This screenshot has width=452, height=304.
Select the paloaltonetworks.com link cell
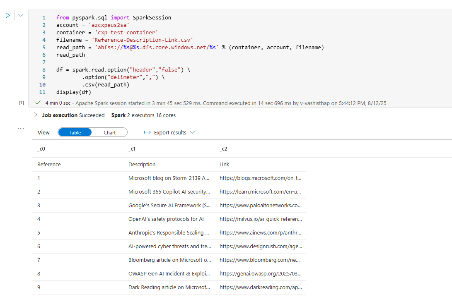[x=261, y=206]
